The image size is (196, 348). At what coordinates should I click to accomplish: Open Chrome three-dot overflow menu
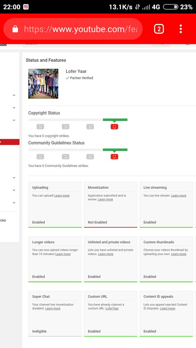click(x=181, y=29)
